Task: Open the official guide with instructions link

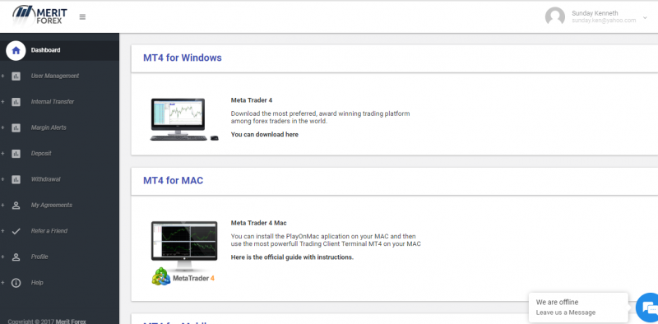Action: pyautogui.click(x=292, y=257)
